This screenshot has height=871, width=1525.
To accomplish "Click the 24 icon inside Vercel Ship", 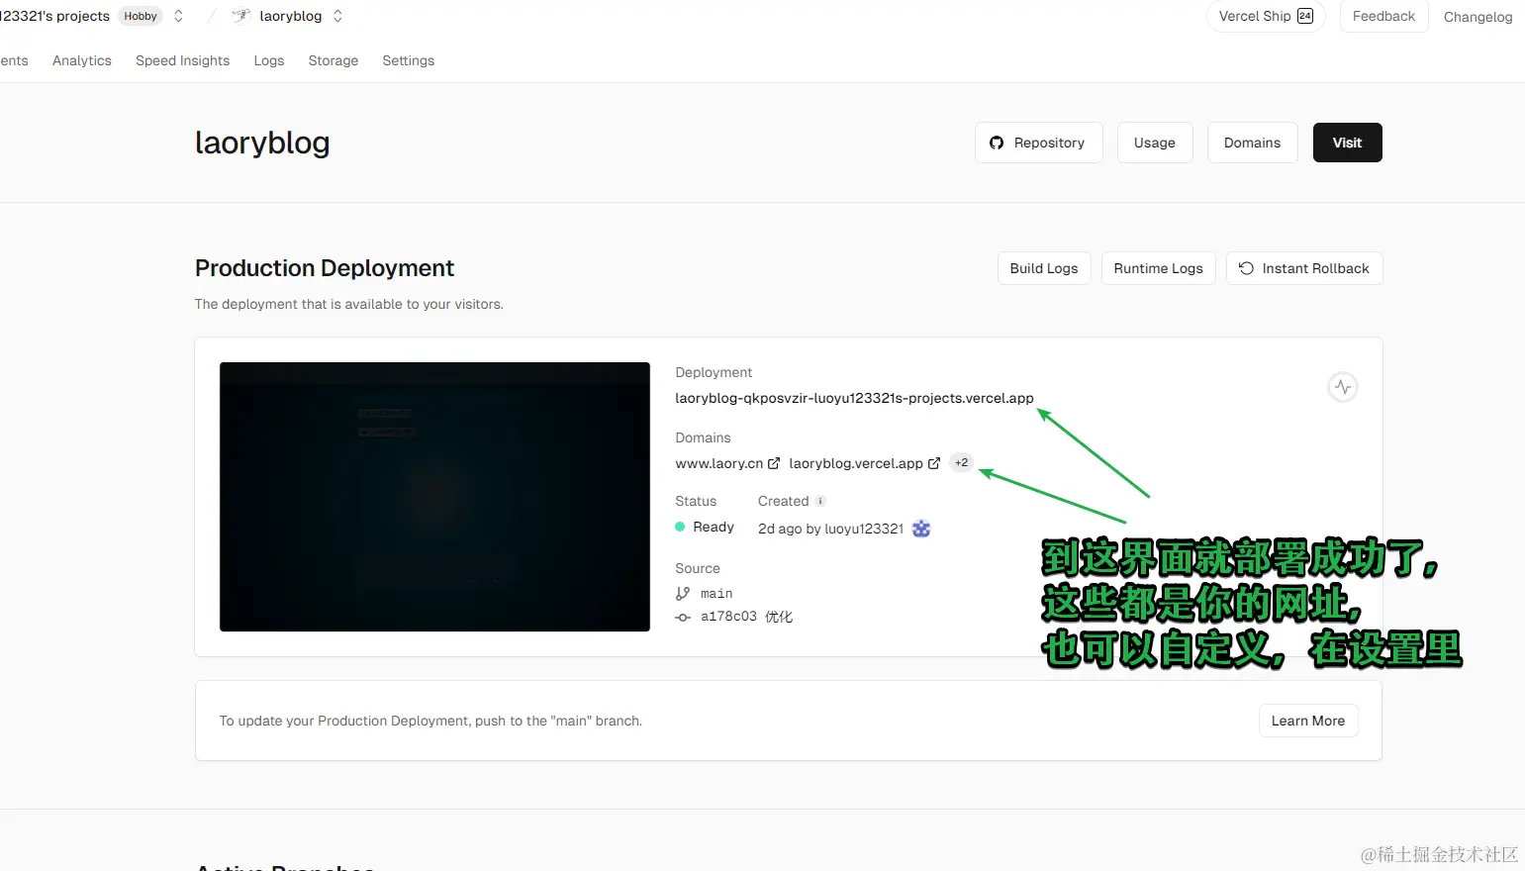I will click(x=1305, y=16).
